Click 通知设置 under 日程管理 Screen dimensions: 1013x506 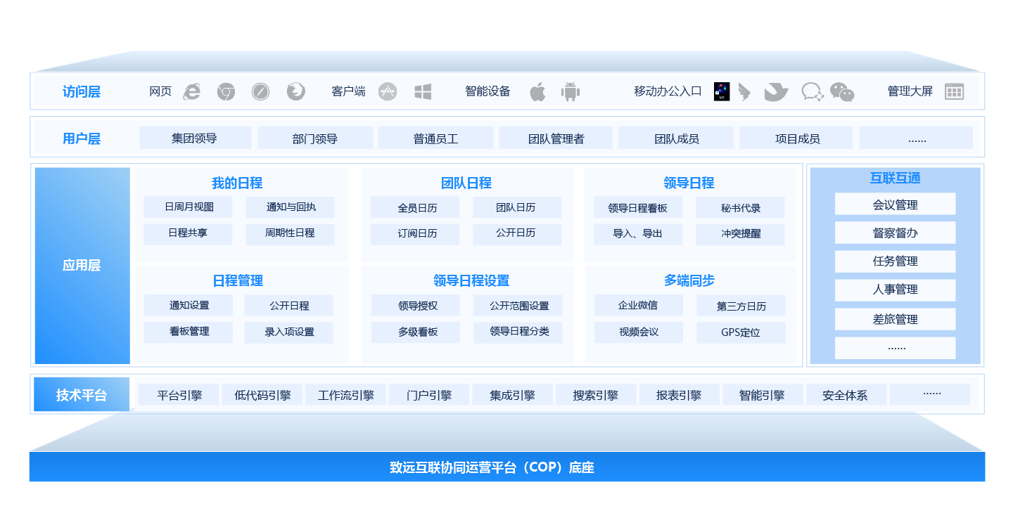pyautogui.click(x=189, y=306)
